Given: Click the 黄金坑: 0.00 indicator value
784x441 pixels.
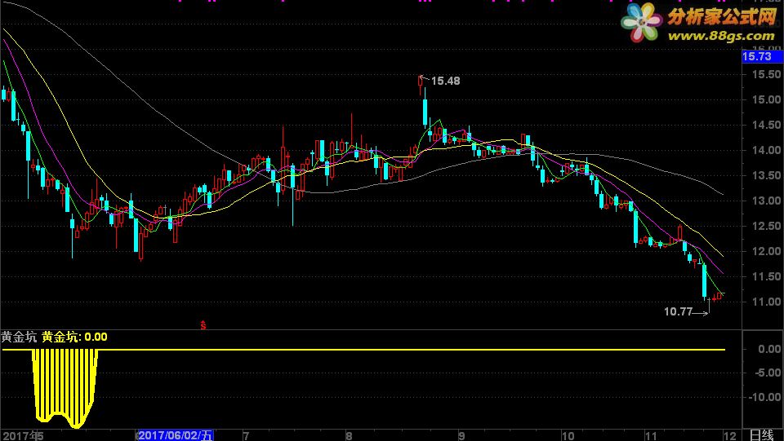Looking at the screenshot, I should (x=74, y=337).
